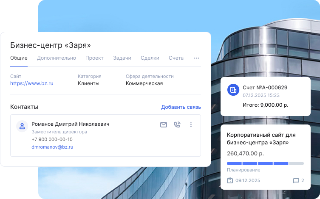
Task: Click the contact avatar icon
Action: tap(22, 126)
